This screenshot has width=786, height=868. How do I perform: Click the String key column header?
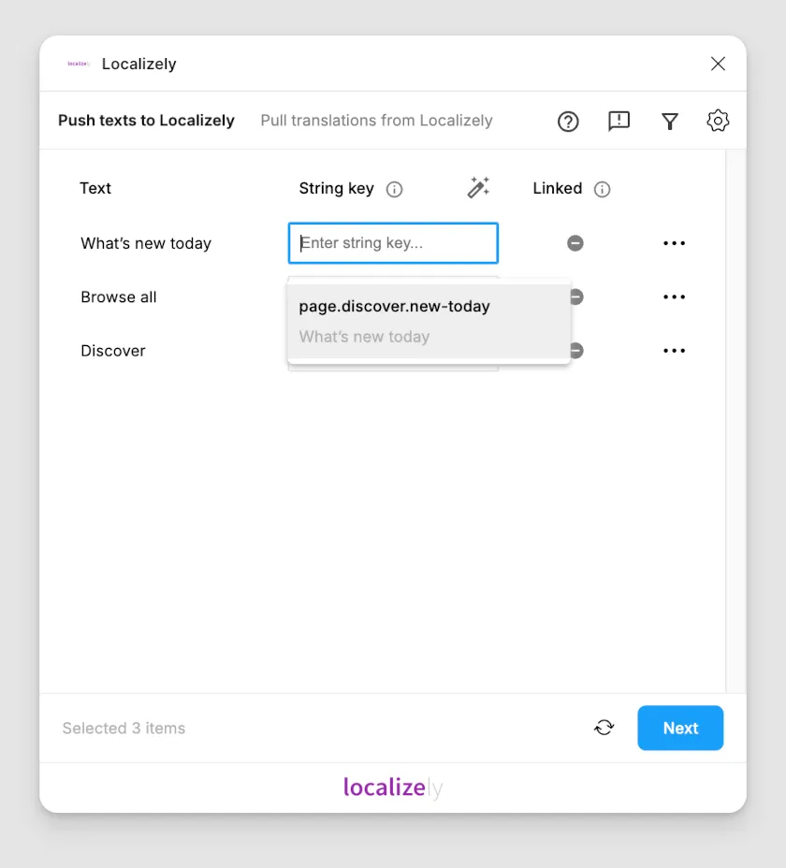click(x=336, y=189)
